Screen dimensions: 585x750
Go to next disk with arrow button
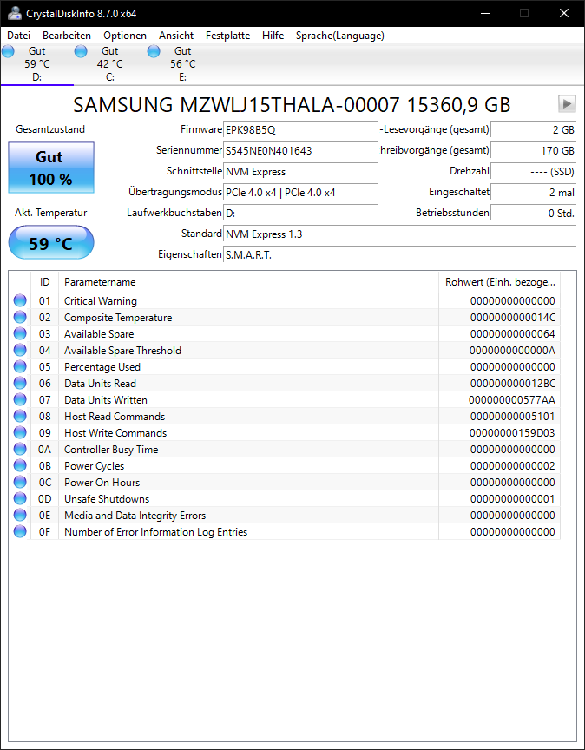click(x=567, y=103)
